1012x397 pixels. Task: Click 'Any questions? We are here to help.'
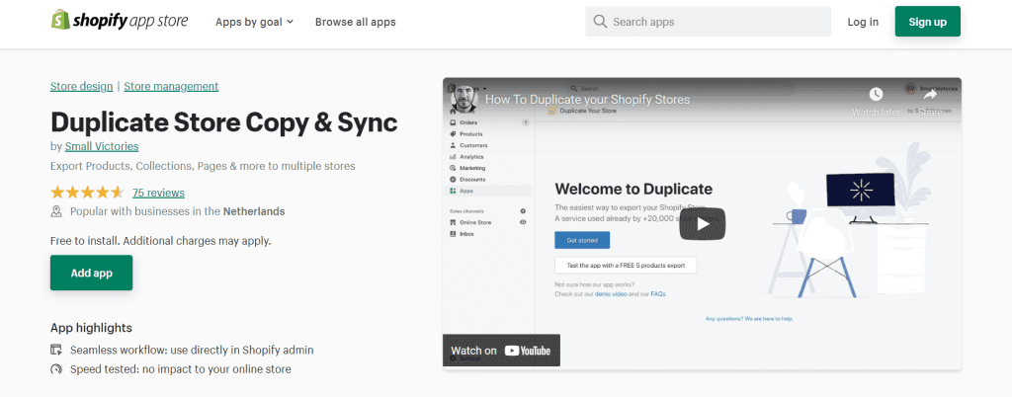click(749, 319)
